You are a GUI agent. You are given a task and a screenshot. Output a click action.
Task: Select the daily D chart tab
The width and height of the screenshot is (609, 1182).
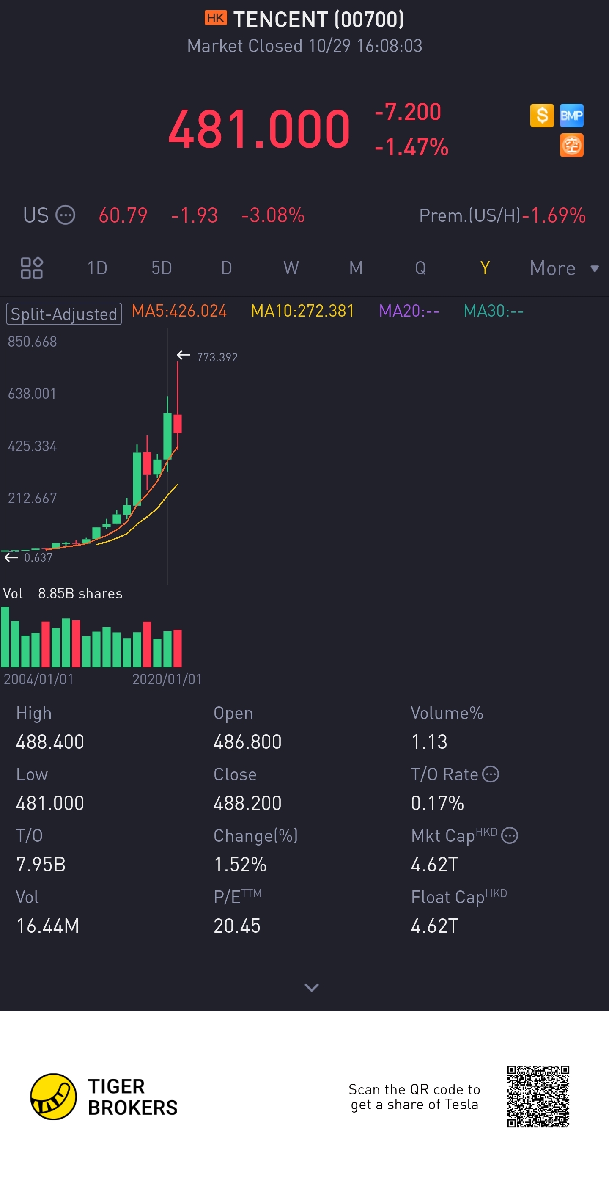pyautogui.click(x=227, y=268)
